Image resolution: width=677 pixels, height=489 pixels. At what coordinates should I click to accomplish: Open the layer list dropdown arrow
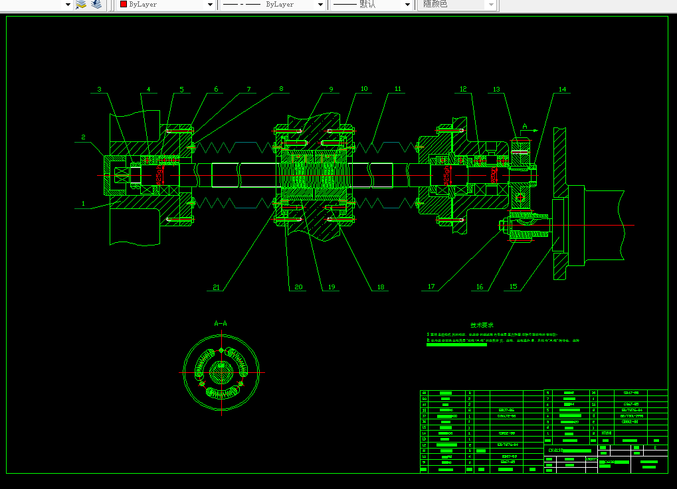click(x=68, y=5)
